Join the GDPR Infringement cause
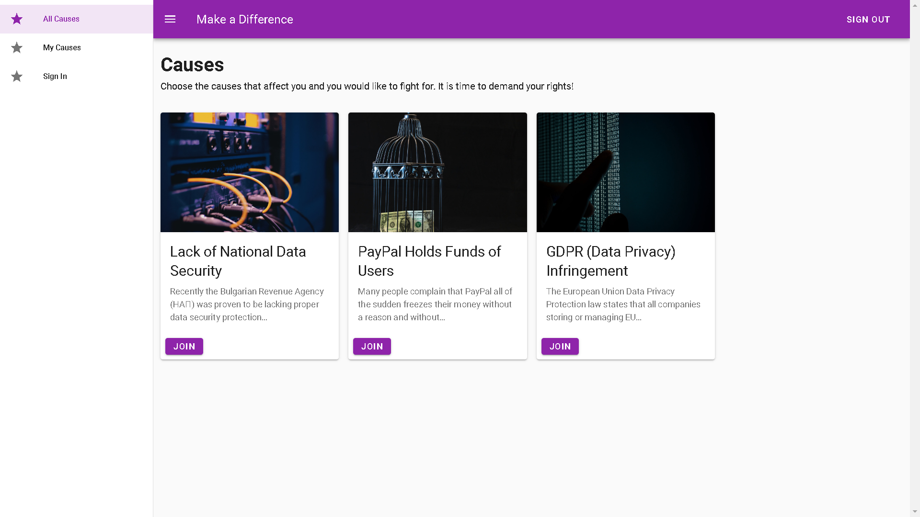Screen dimensions: 920x517 (560, 347)
